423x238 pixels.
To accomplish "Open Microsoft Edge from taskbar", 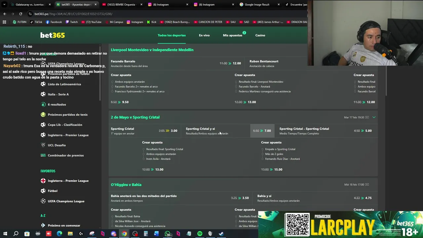I will tap(59, 234).
